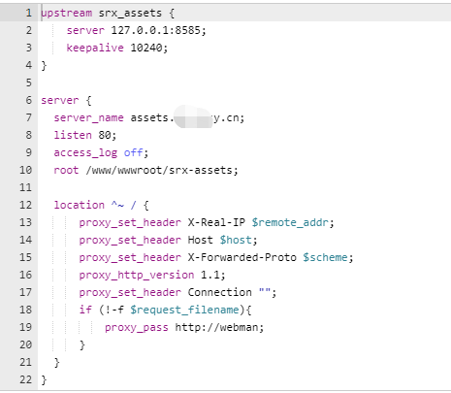Image resolution: width=451 pixels, height=393 pixels.
Task: Click line number 21 in the gutter
Action: tap(26, 362)
